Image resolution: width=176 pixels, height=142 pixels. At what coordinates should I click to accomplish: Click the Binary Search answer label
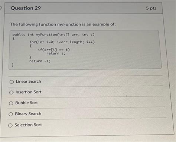(x=28, y=114)
